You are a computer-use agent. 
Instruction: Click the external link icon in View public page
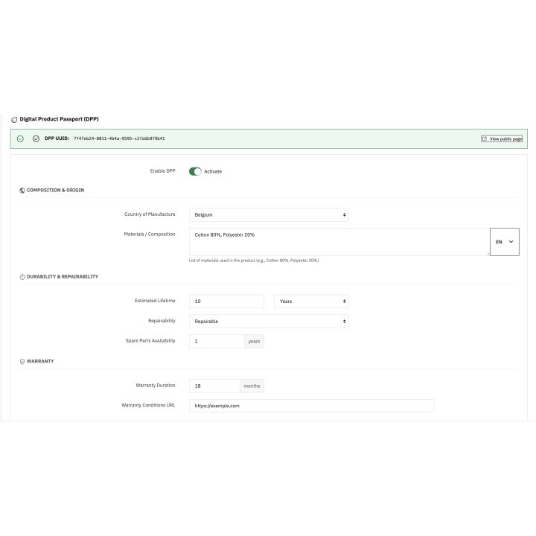click(485, 138)
